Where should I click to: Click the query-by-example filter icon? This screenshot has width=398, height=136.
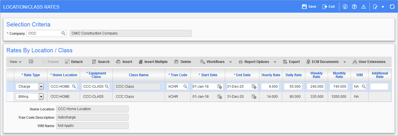click(x=31, y=62)
